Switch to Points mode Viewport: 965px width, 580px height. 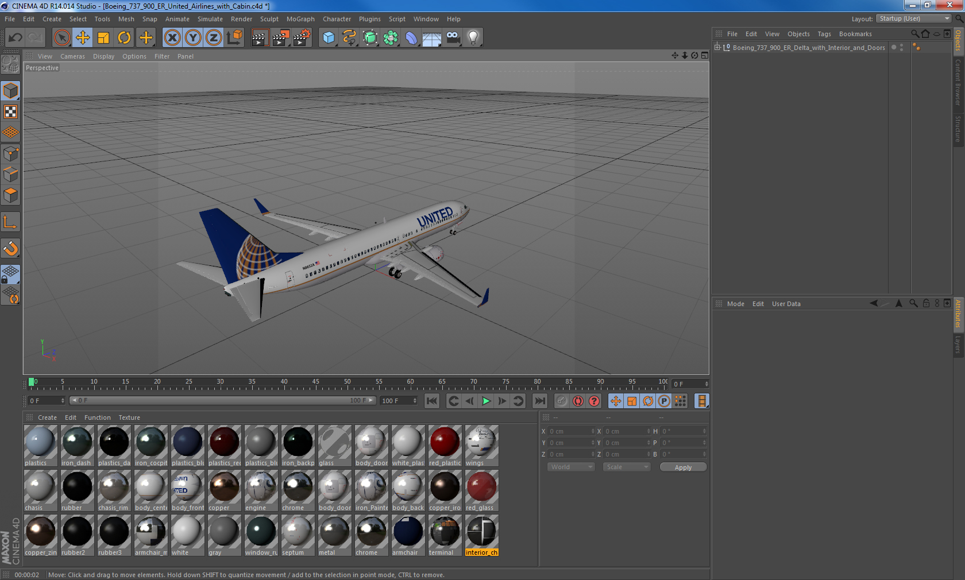coord(10,153)
